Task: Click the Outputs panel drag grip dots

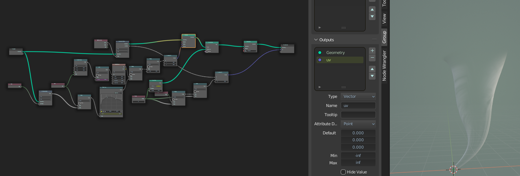Action: point(374,39)
